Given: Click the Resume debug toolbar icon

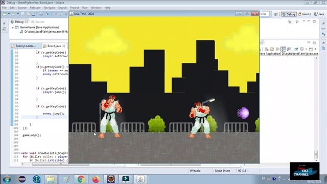Looking at the screenshot, I should [56, 14].
